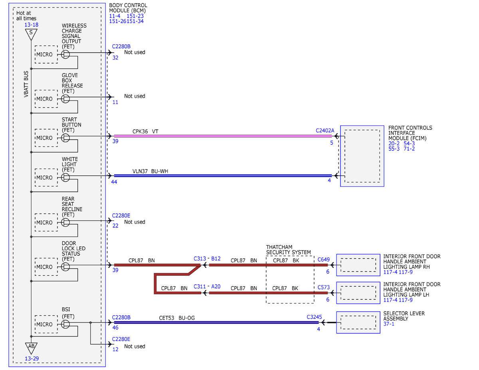Select Interior Front Door Handle Lamp LH box
This screenshot has height=370, width=479.
point(358,293)
